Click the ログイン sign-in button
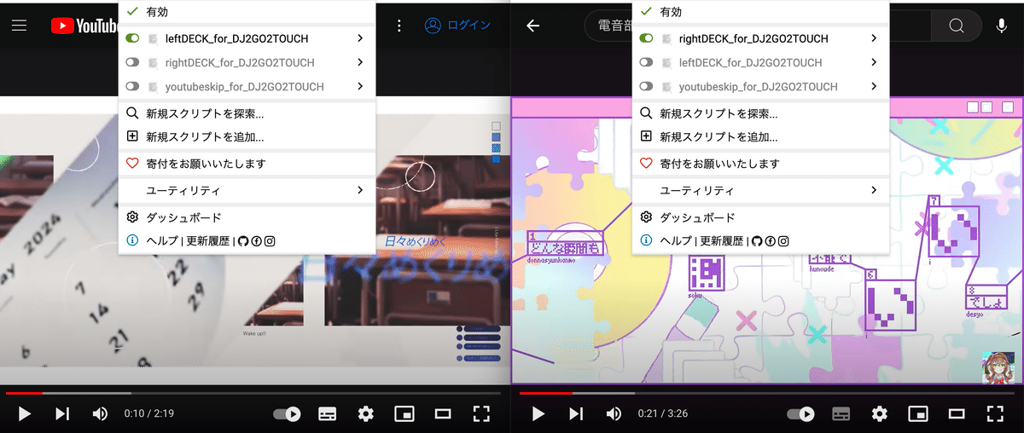This screenshot has height=433, width=1024. 457,26
